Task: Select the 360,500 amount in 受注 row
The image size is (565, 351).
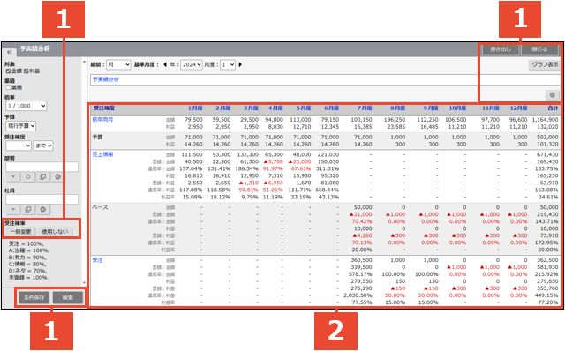Action: 361,260
